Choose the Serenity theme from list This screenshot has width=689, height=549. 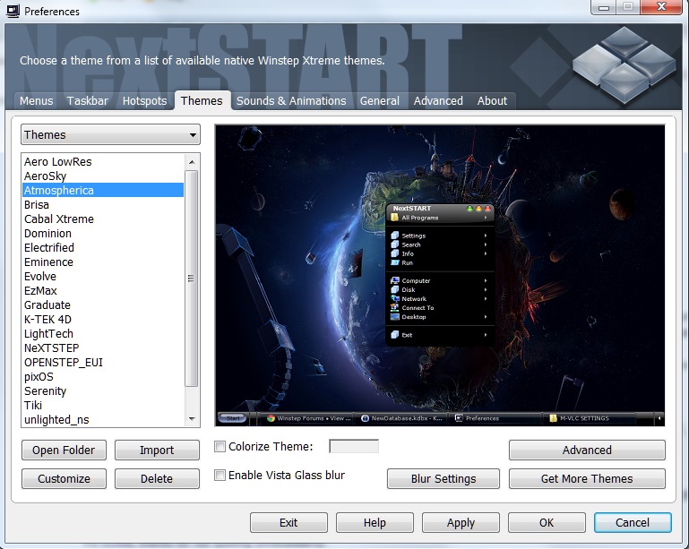click(x=46, y=391)
